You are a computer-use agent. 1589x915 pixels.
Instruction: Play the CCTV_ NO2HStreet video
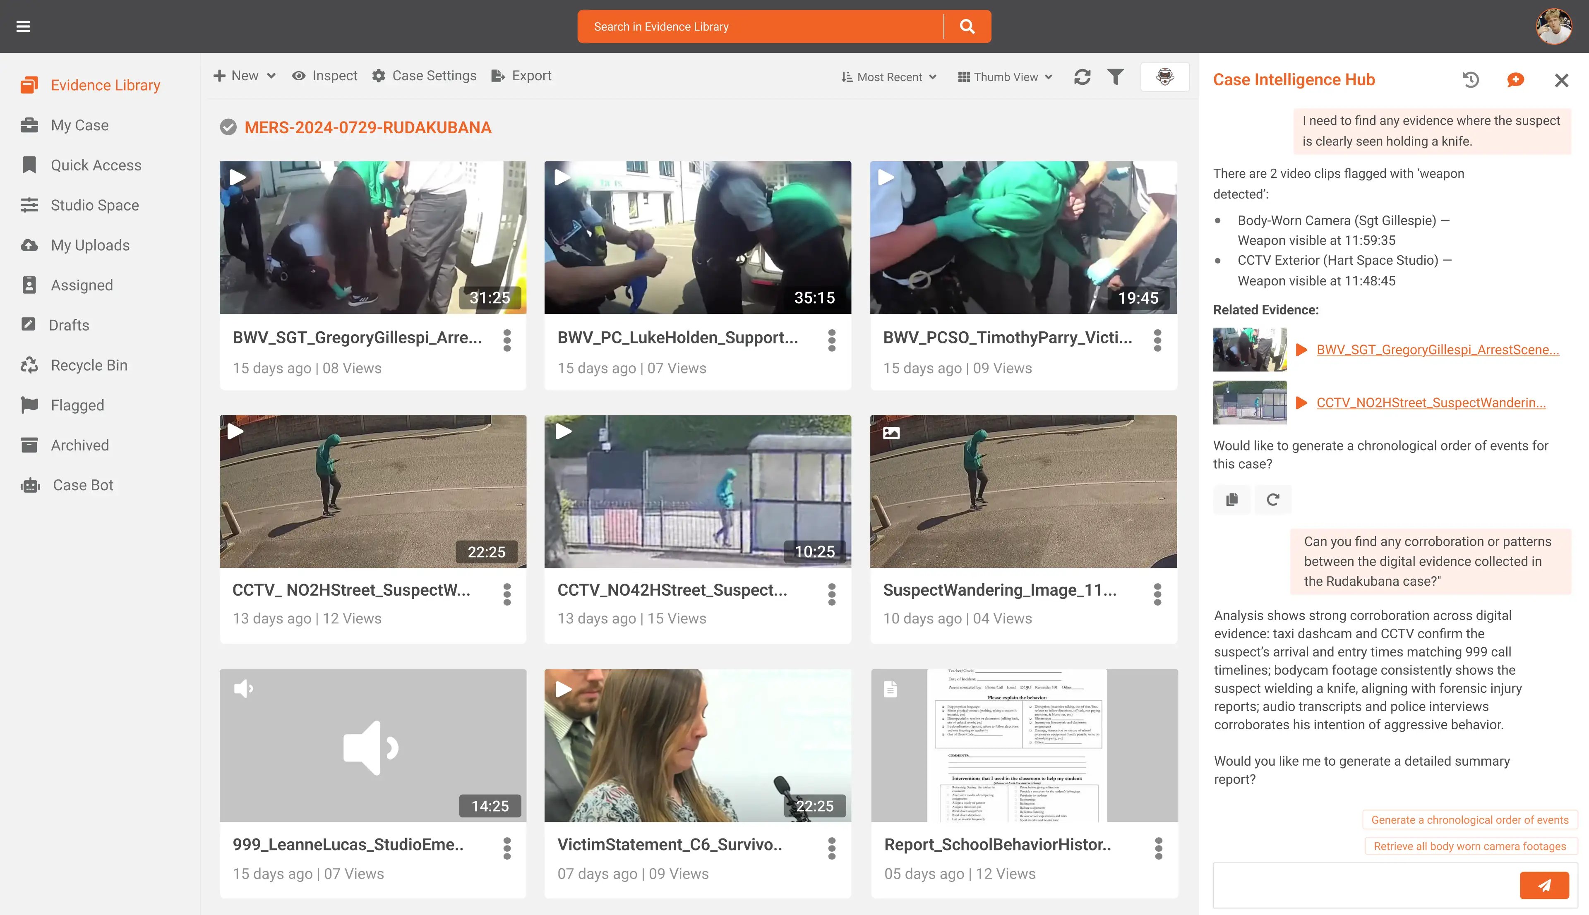click(x=235, y=432)
